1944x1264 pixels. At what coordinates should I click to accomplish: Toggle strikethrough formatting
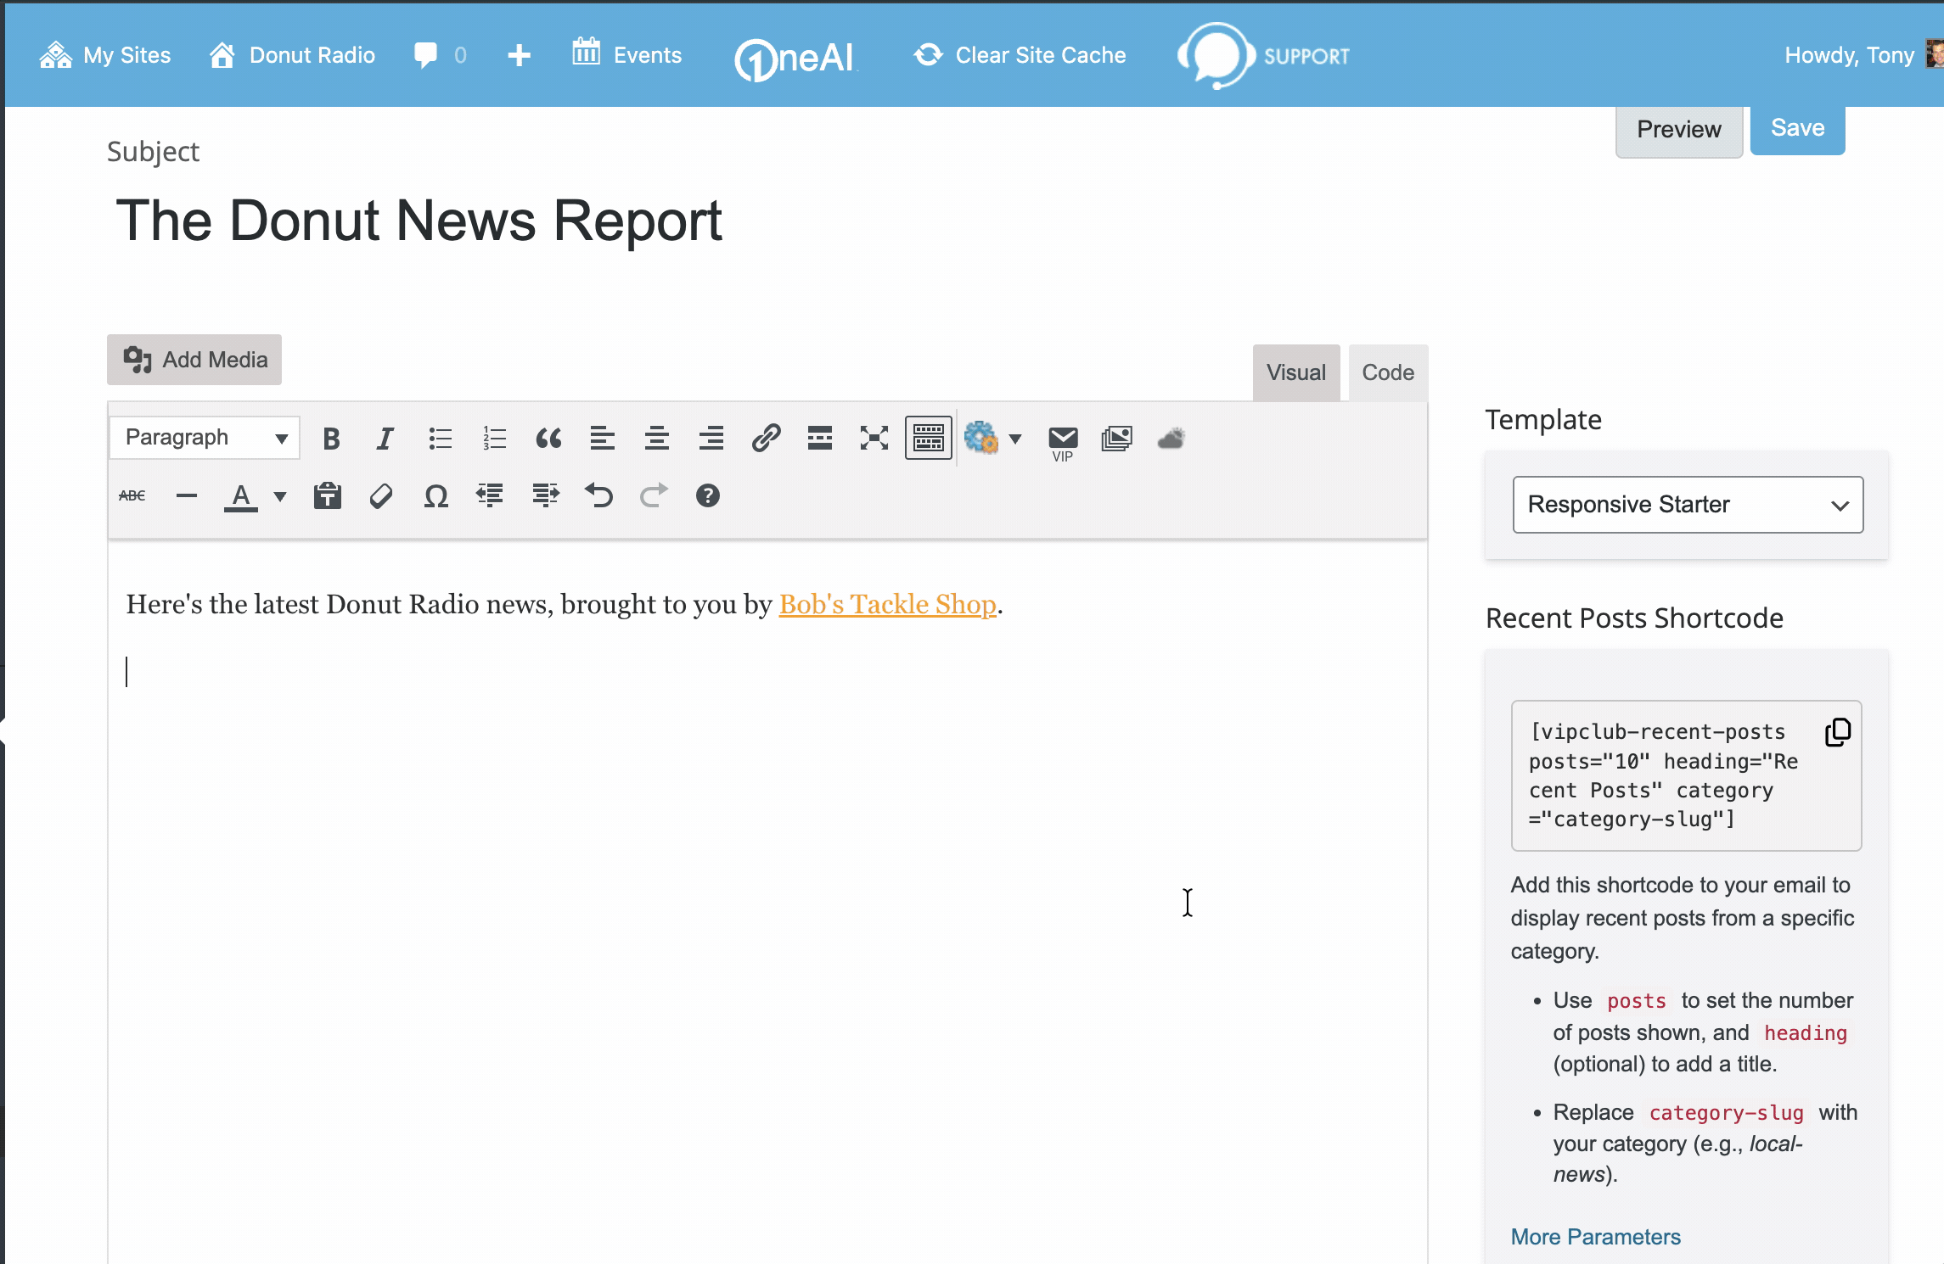point(132,496)
